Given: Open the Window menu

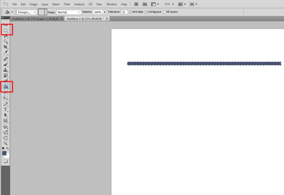Looking at the screenshot, I should click(x=112, y=4).
